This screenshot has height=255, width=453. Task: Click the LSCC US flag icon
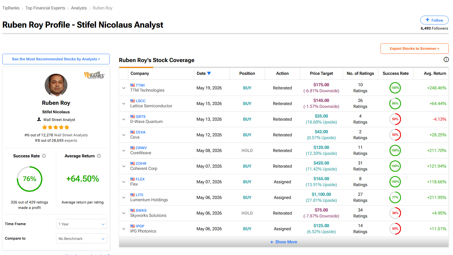pyautogui.click(x=133, y=101)
